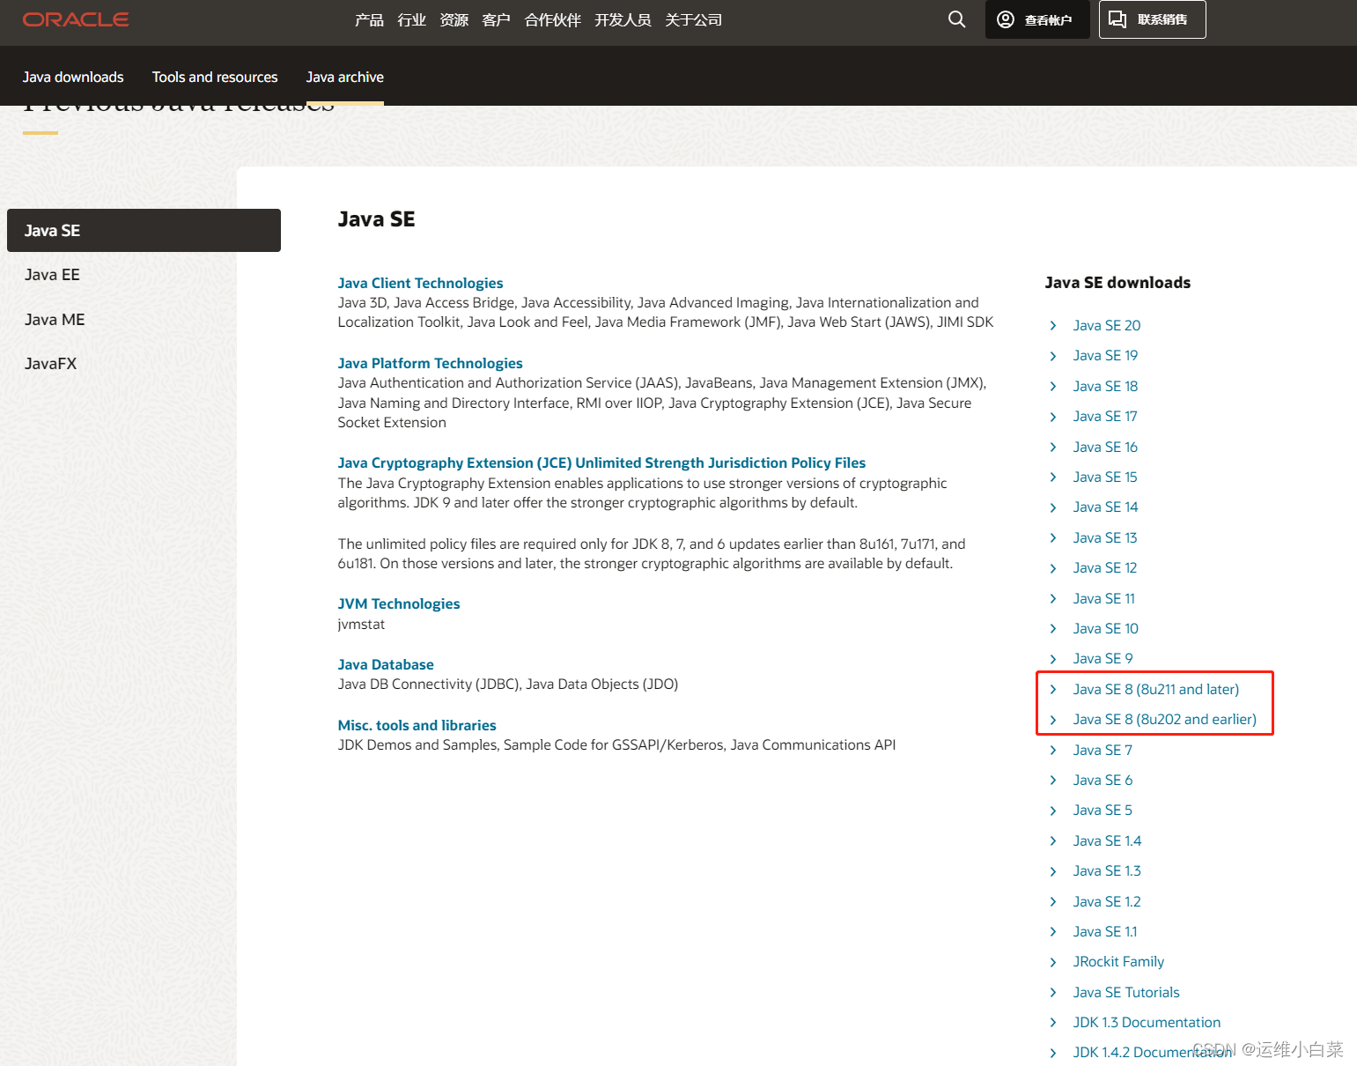This screenshot has width=1357, height=1066.
Task: Open the Java SE 18 download link
Action: click(1105, 386)
